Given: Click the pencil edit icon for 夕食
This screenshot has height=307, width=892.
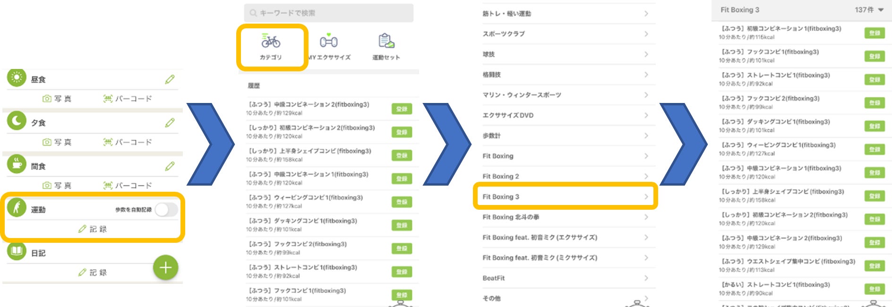Looking at the screenshot, I should (x=170, y=123).
